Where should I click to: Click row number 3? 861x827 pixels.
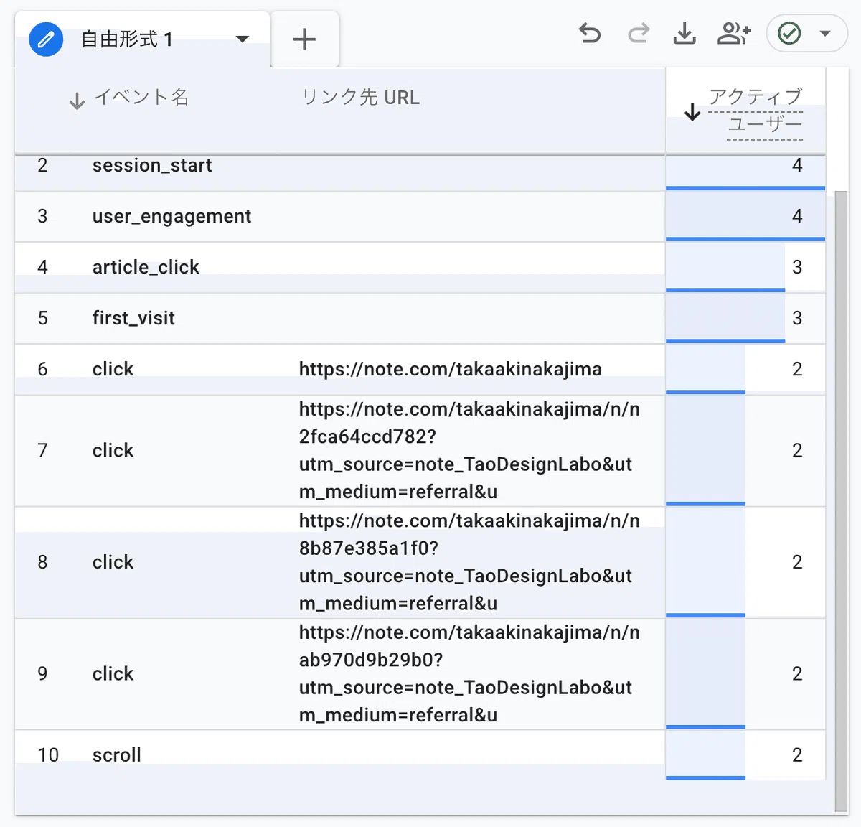[42, 216]
